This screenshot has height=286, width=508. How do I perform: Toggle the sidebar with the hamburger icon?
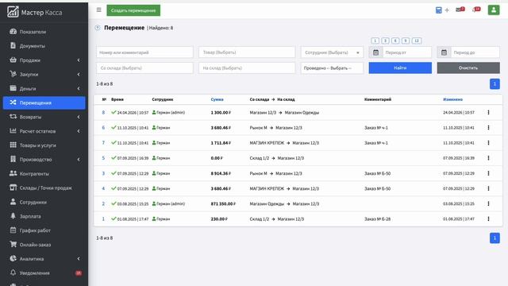tap(98, 10)
